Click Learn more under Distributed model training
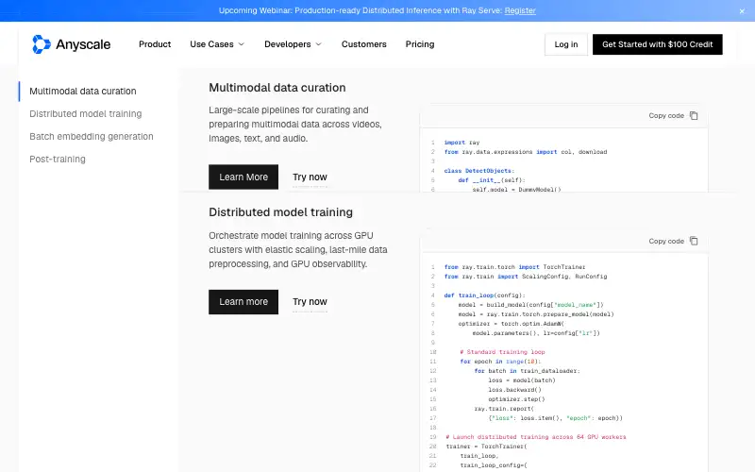This screenshot has height=472, width=755. tap(243, 301)
